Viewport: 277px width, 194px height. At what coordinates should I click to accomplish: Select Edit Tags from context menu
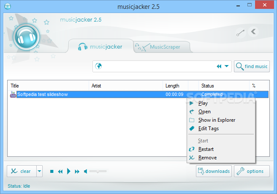pos(221,128)
